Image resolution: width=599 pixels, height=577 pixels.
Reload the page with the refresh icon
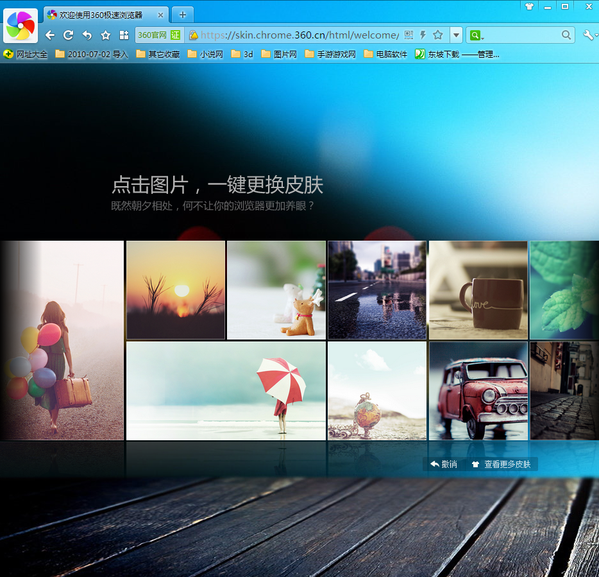[x=69, y=35]
